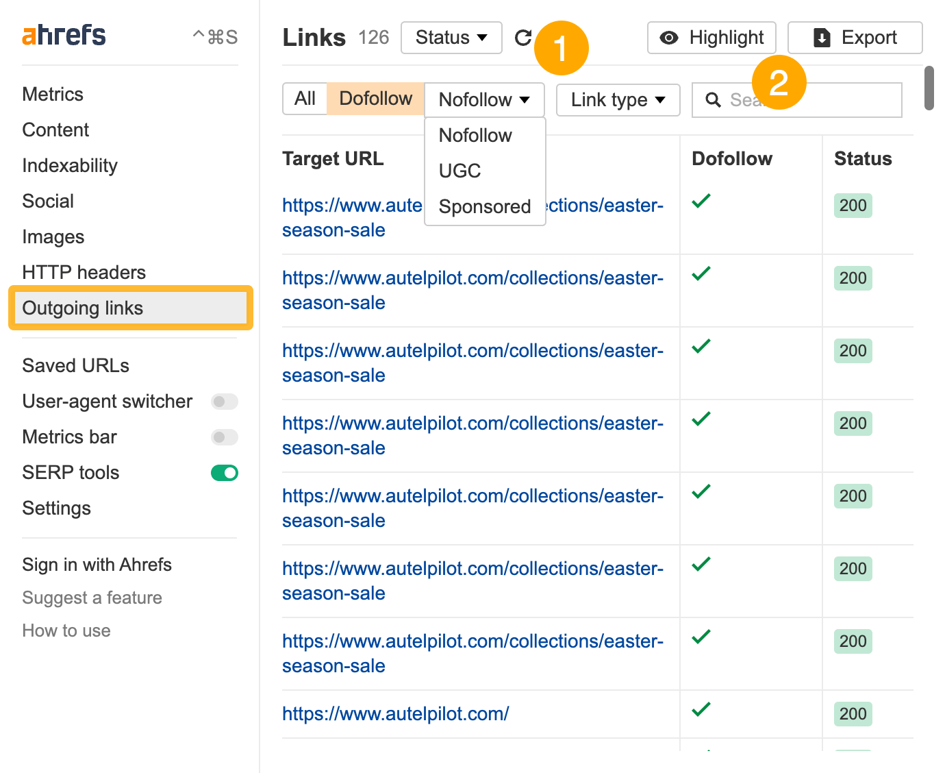
Task: Click the download icon on Export button
Action: pos(820,38)
